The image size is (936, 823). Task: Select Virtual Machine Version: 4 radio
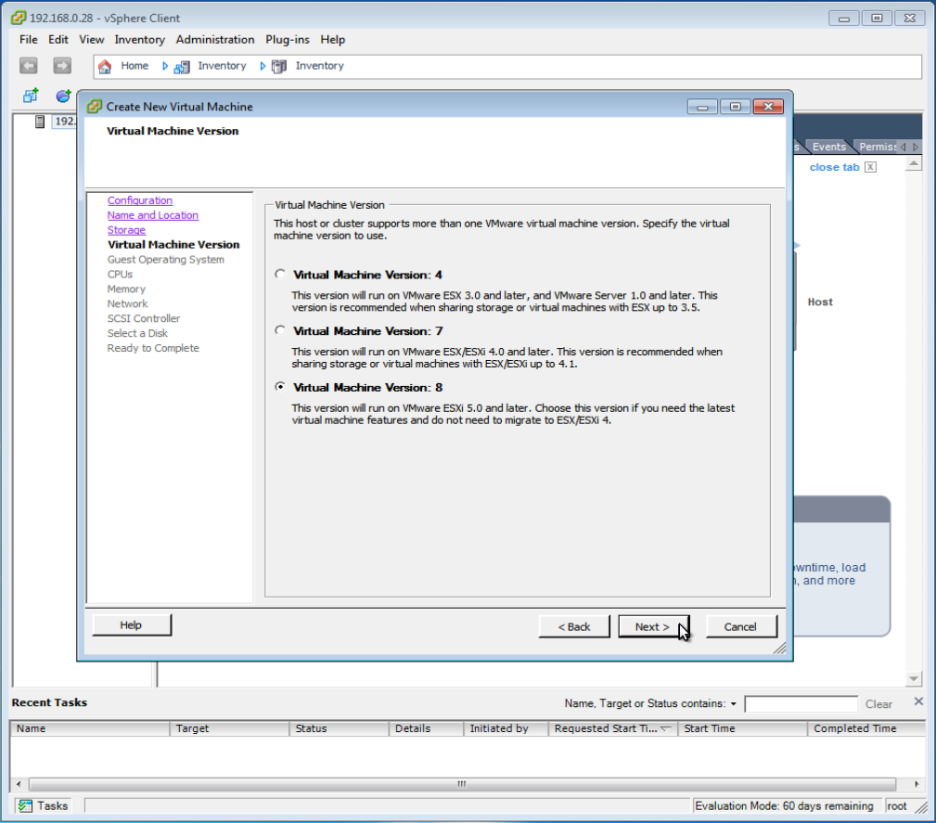coord(280,274)
